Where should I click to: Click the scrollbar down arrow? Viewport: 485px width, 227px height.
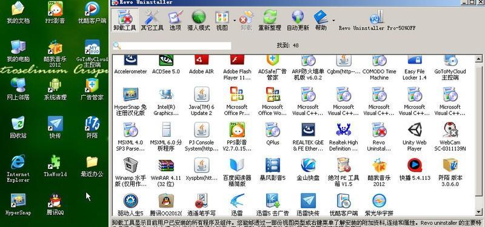tap(478, 211)
